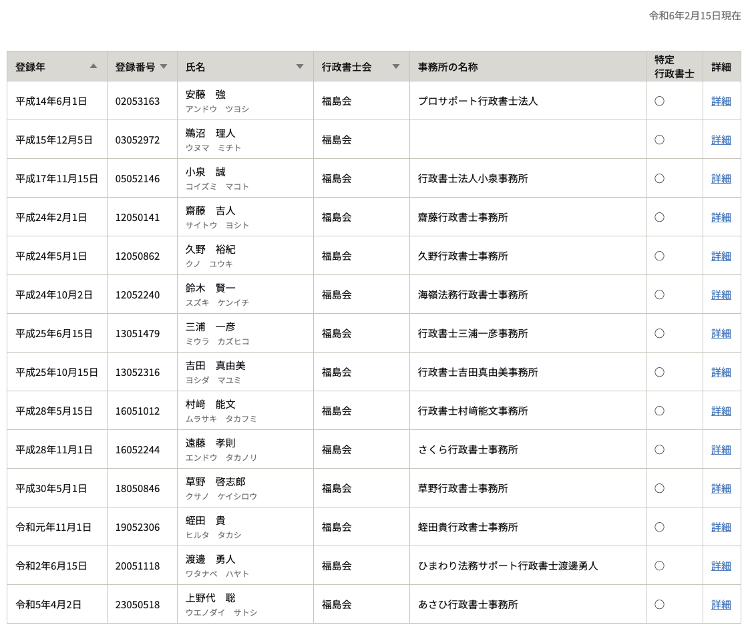Click the 登録年 column header
750x633 pixels.
click(31, 67)
